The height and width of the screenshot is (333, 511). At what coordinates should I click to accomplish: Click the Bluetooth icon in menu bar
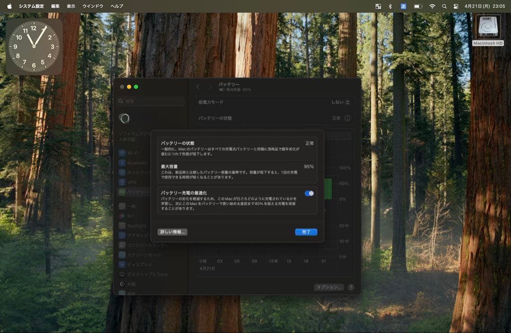[x=390, y=6]
